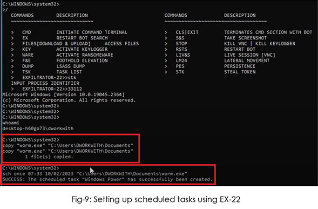Click first copy "worm.exe" command line
Screen dimensions: 318x209
[x=67, y=145]
